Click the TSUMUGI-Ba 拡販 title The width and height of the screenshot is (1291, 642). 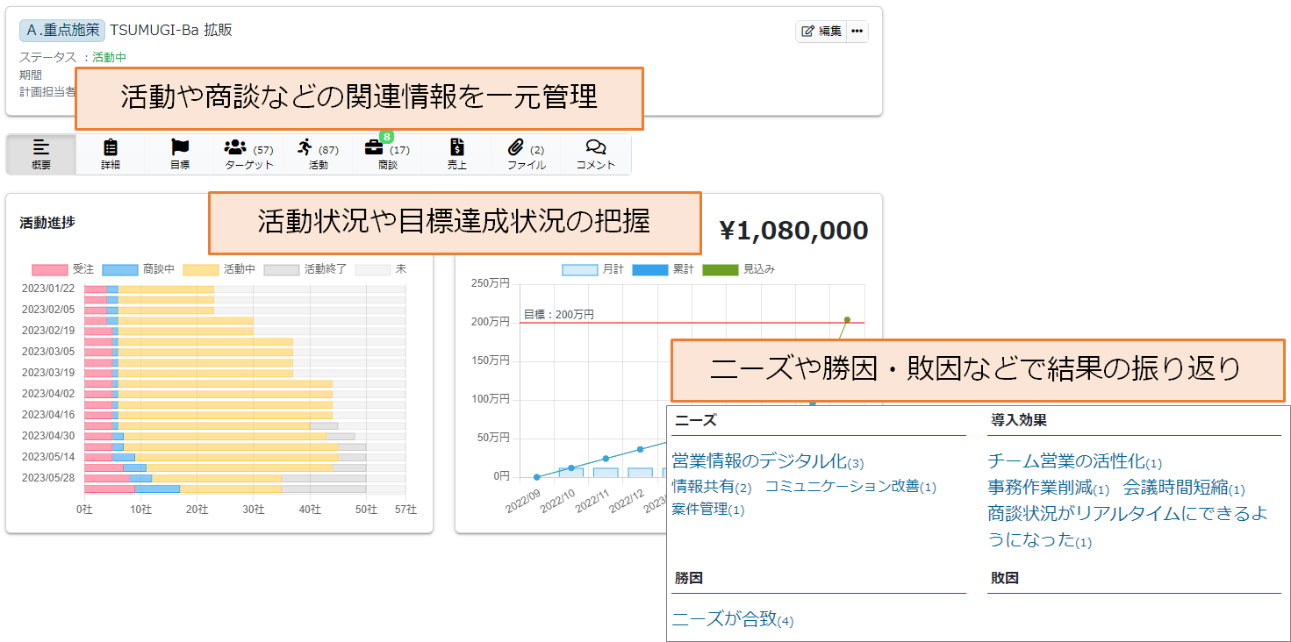click(x=171, y=30)
